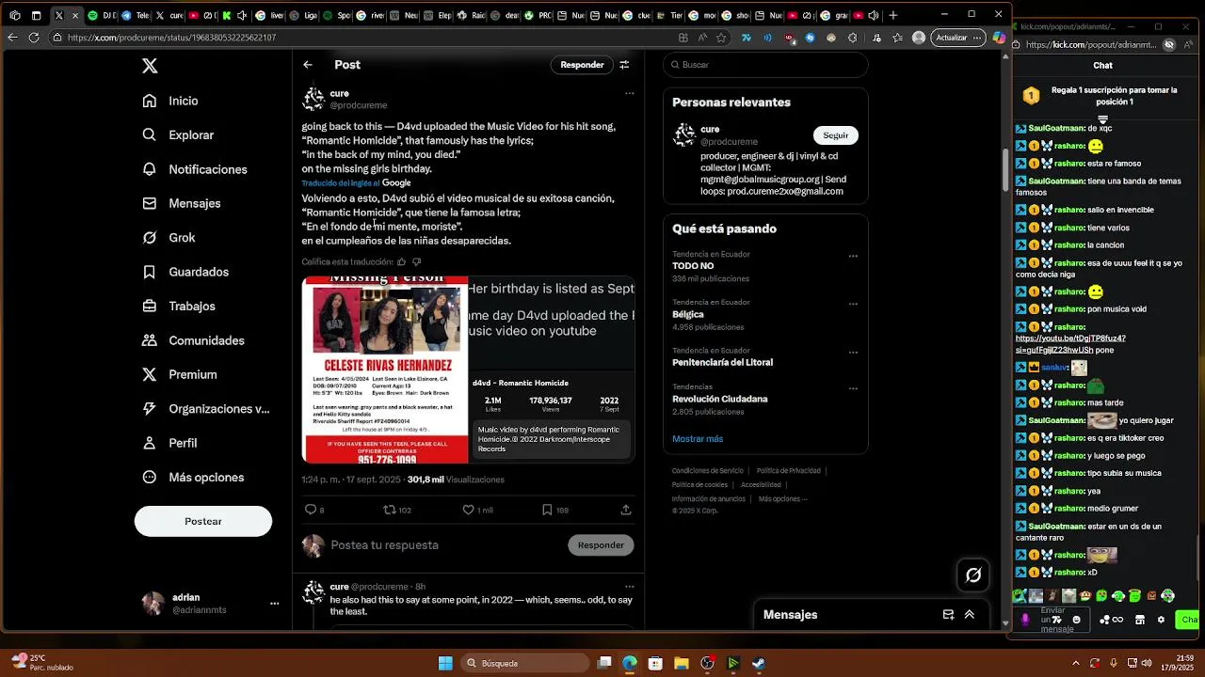Viewport: 1205px width, 677px height.
Task: Rate translation with thumbs down
Action: tap(417, 262)
